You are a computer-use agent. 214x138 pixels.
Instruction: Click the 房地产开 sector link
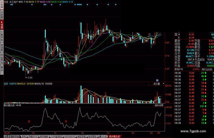click(179, 69)
